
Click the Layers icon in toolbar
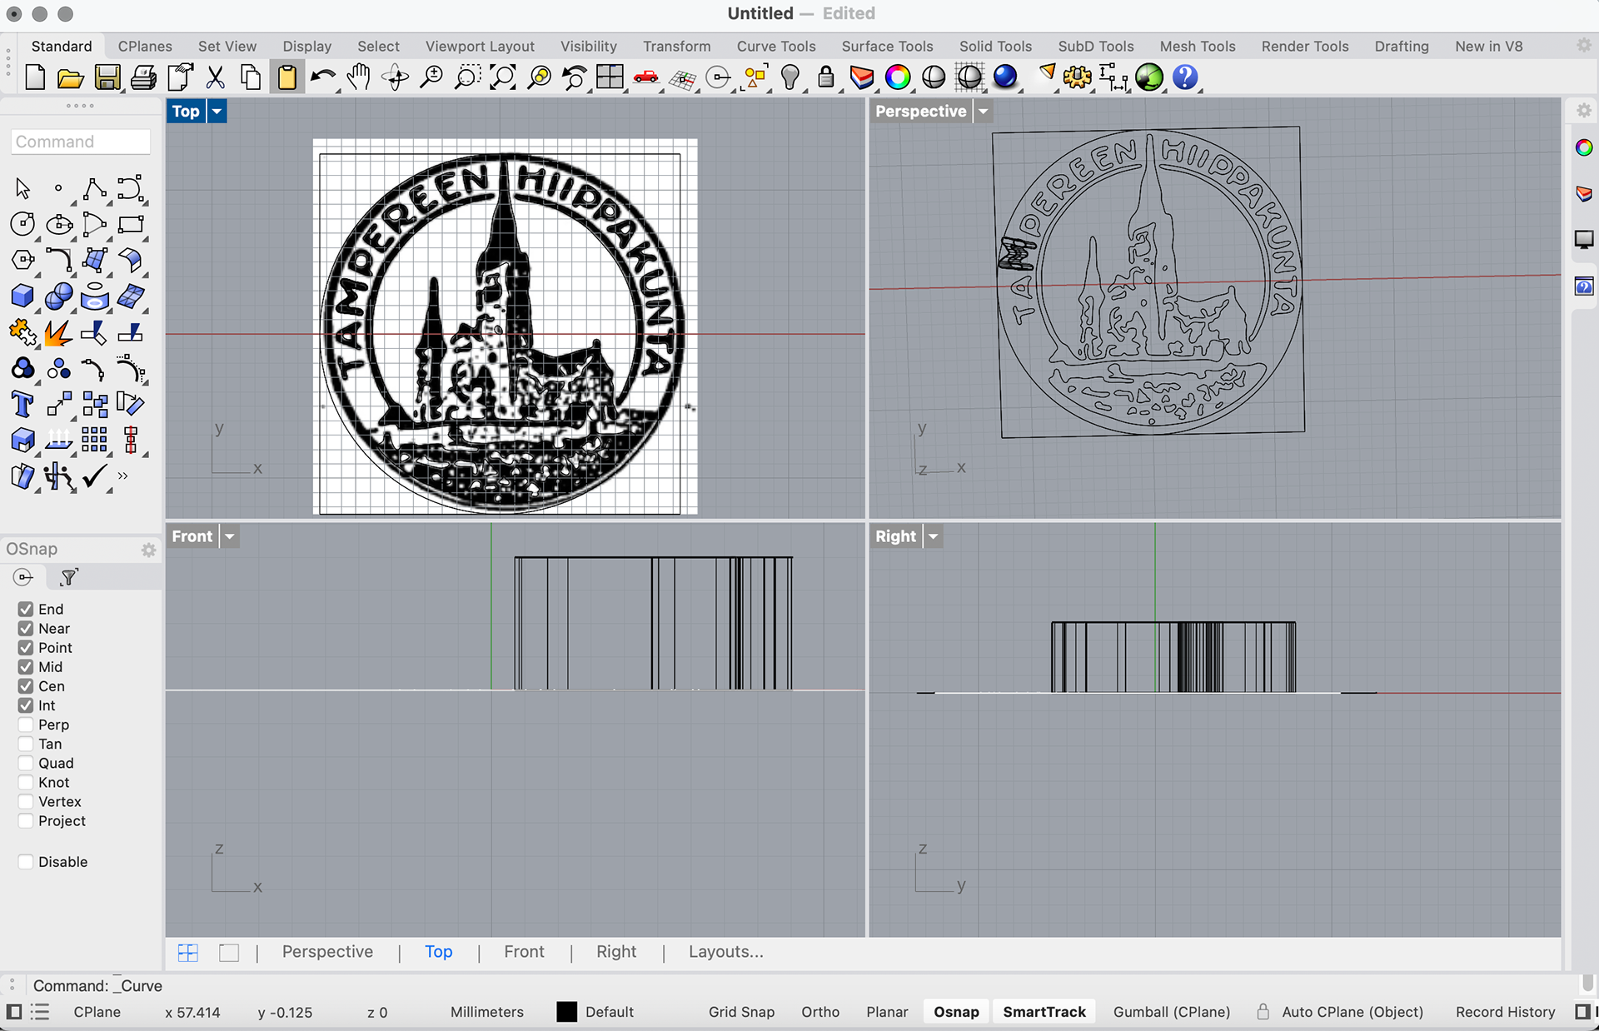[861, 77]
